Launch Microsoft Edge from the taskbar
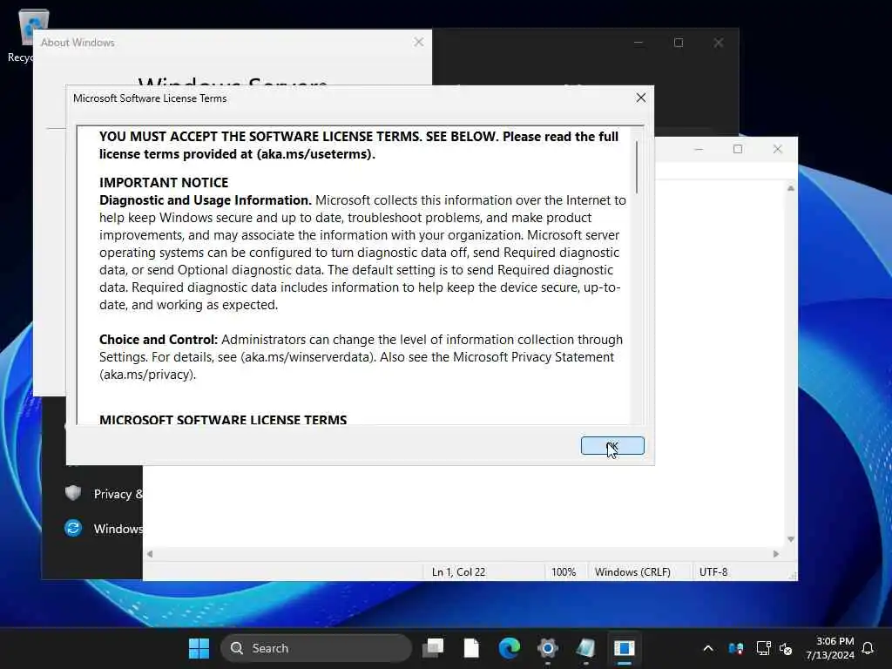 pos(509,648)
